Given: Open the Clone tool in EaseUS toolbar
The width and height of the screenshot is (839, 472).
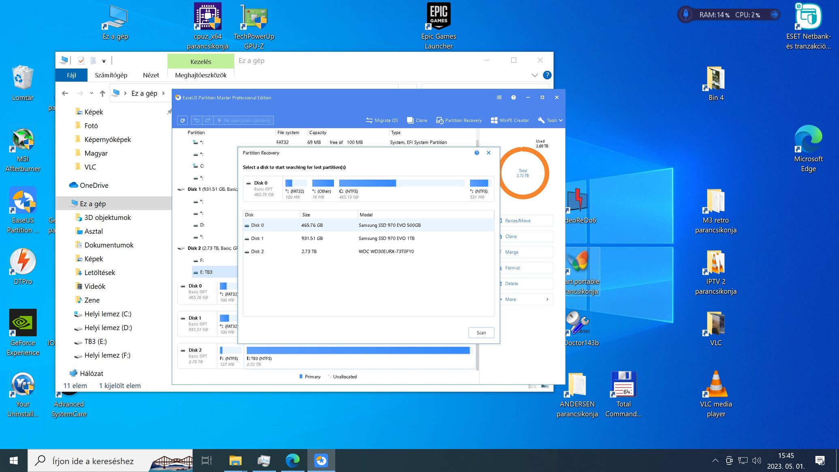Looking at the screenshot, I should 417,120.
